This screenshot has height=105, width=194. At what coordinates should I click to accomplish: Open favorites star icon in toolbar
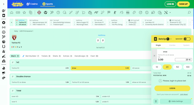tap(24, 13)
